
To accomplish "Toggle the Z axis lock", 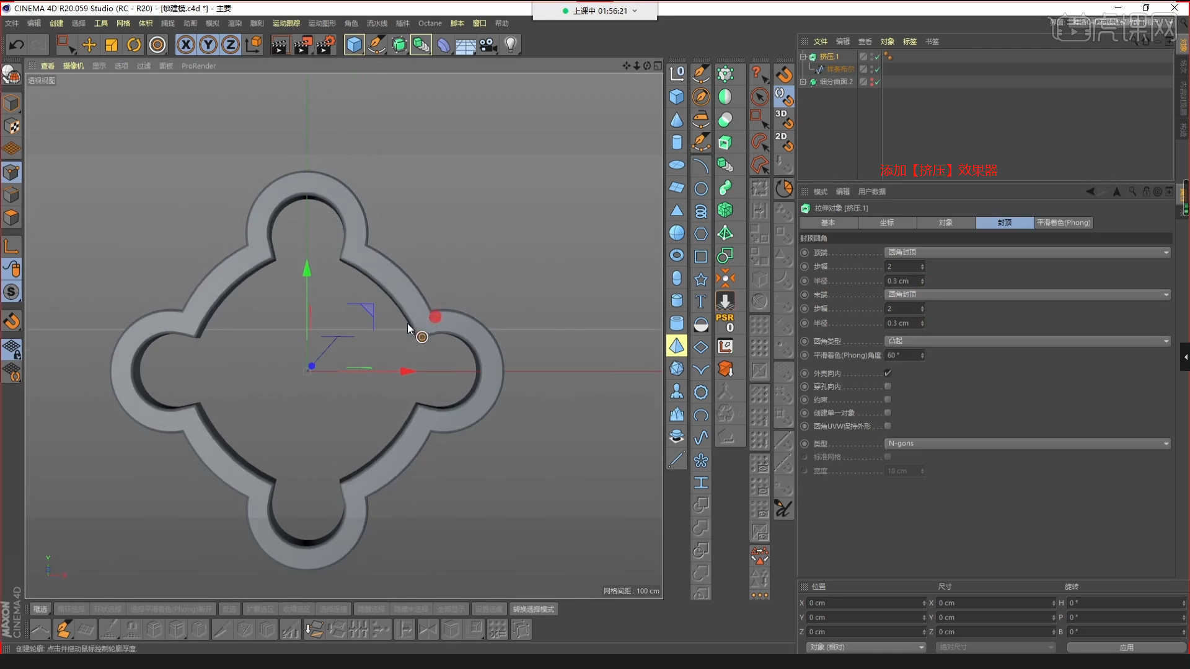I will pyautogui.click(x=231, y=45).
